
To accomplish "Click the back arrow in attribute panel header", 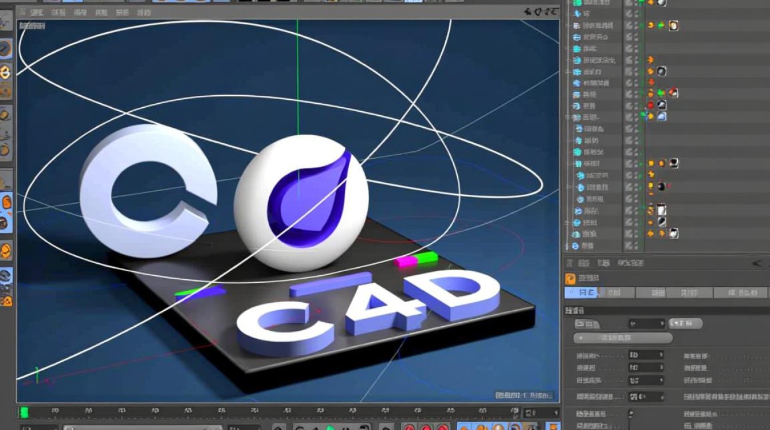I will click(x=757, y=263).
